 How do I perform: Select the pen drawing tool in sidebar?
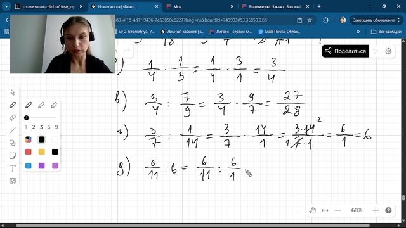pos(13,105)
